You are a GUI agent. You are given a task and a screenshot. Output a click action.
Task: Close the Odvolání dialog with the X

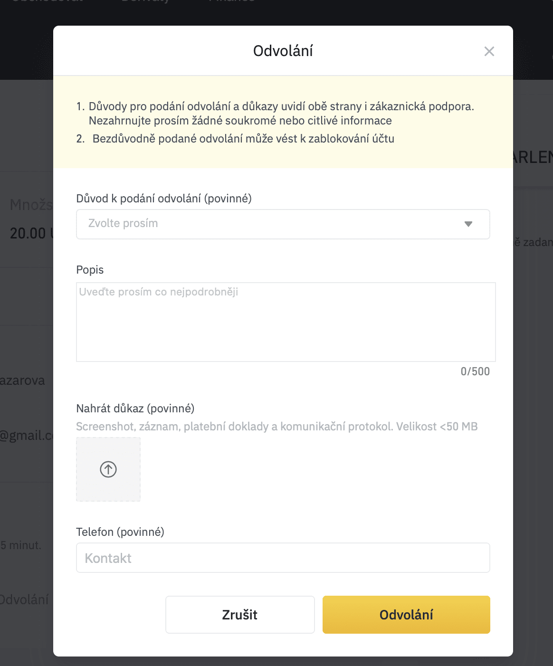[489, 51]
